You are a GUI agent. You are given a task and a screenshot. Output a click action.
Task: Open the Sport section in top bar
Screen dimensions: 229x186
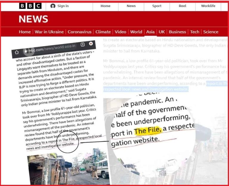157,6
